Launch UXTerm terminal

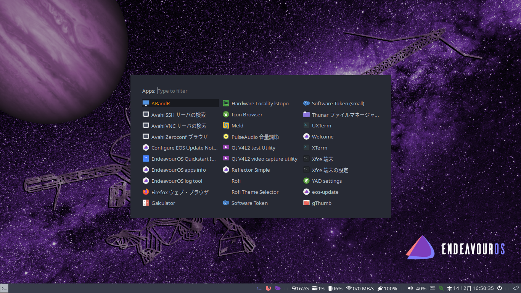click(341, 126)
